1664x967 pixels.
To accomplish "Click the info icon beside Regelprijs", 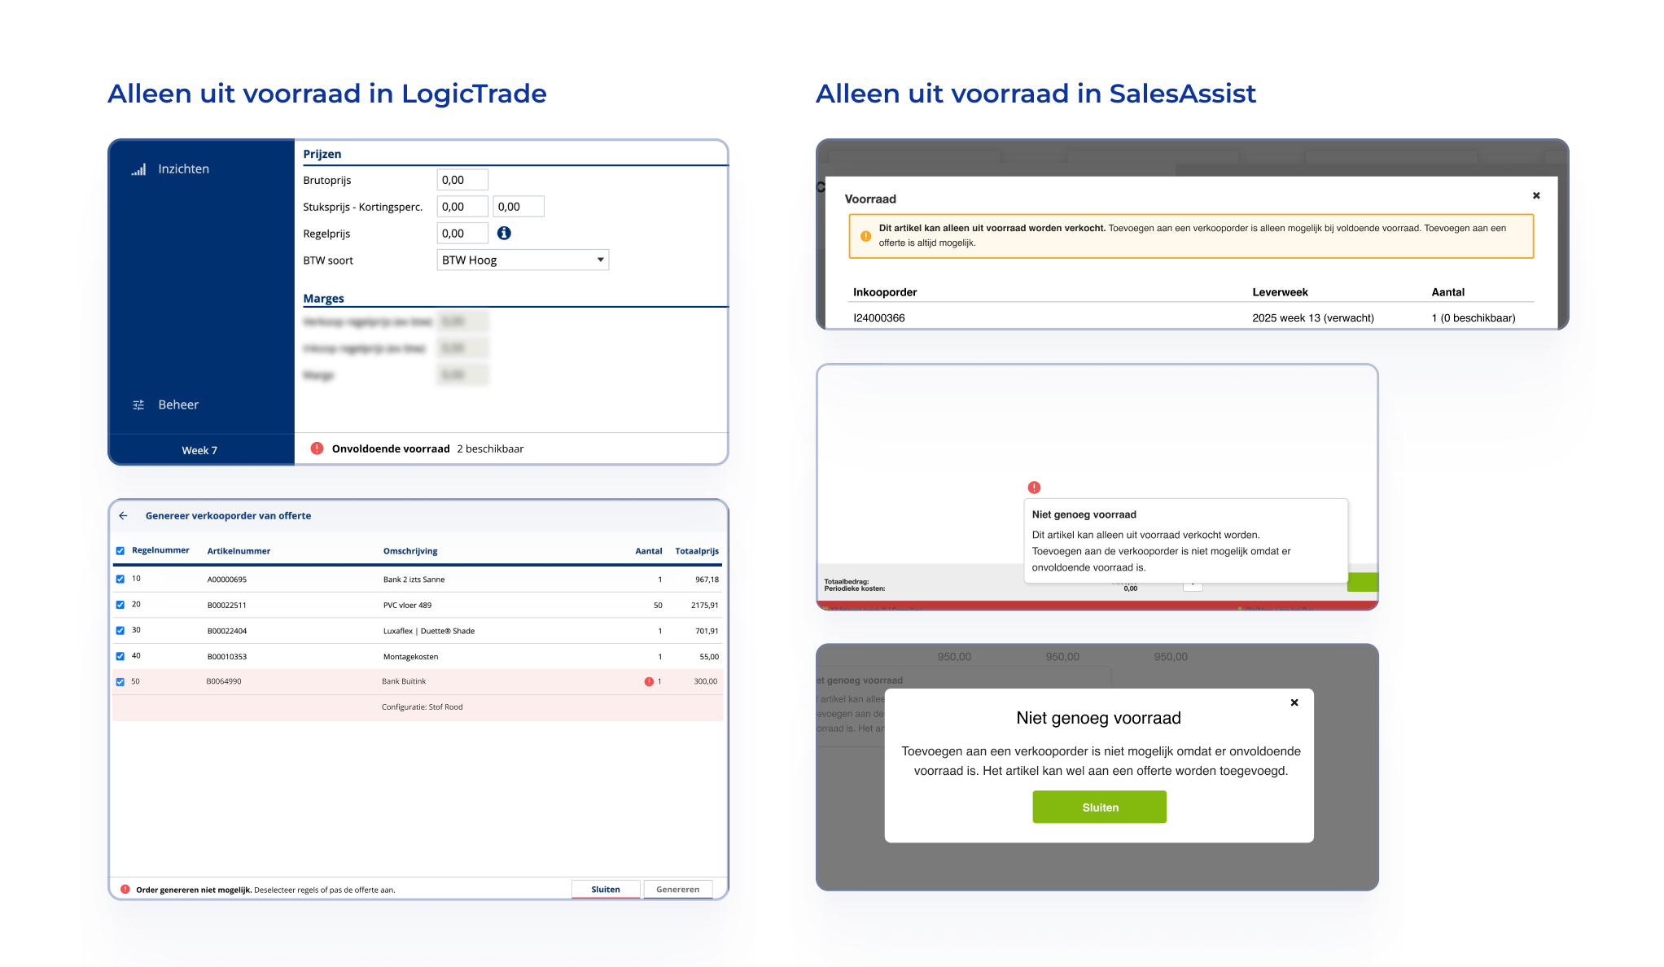I will coord(504,233).
